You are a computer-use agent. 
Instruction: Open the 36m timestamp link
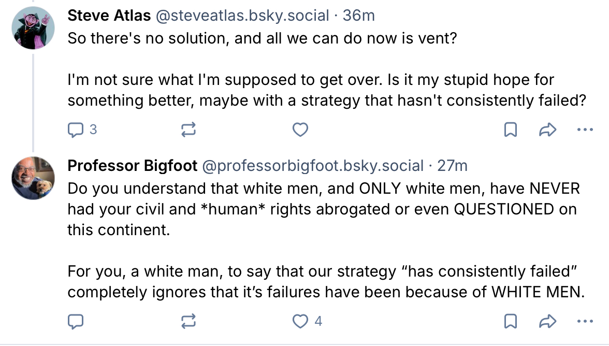[x=358, y=16]
